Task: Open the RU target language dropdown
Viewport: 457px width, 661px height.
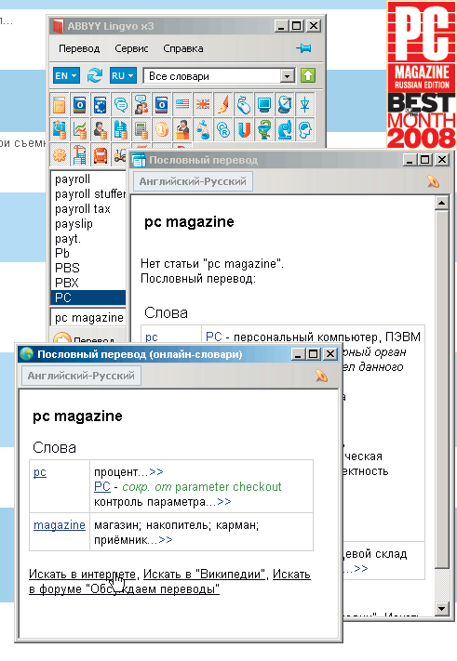Action: pos(123,76)
